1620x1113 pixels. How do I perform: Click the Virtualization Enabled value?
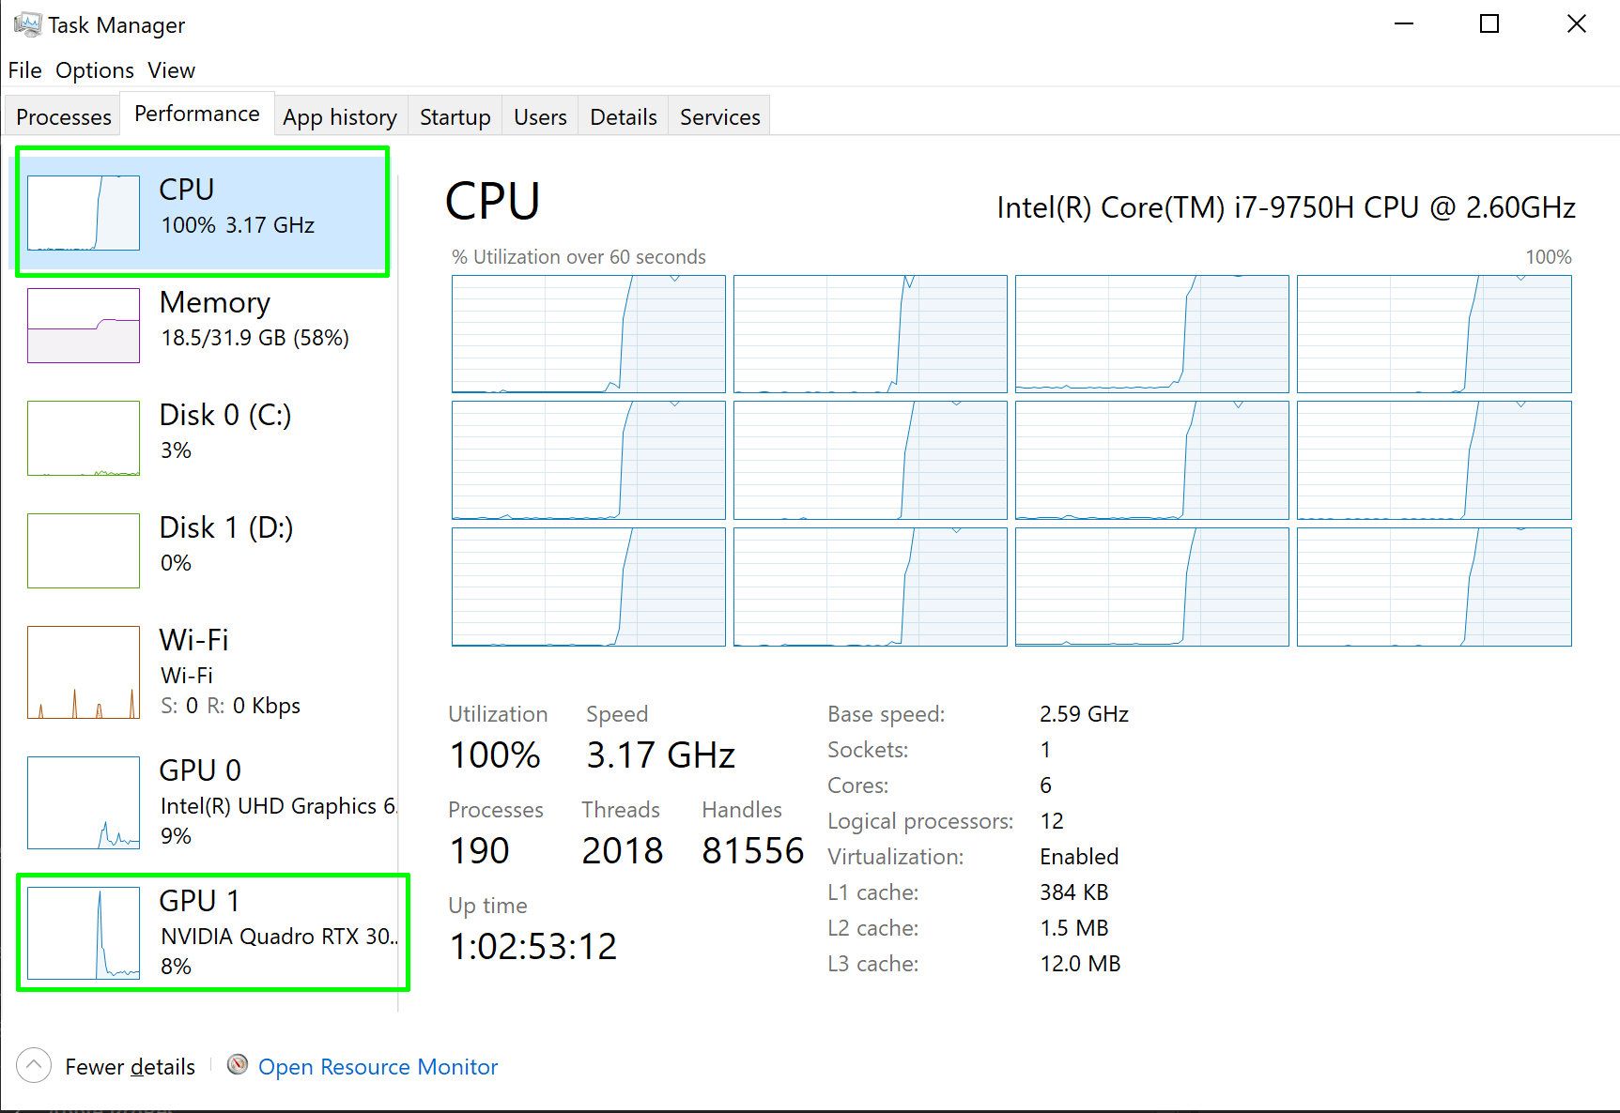1079,857
